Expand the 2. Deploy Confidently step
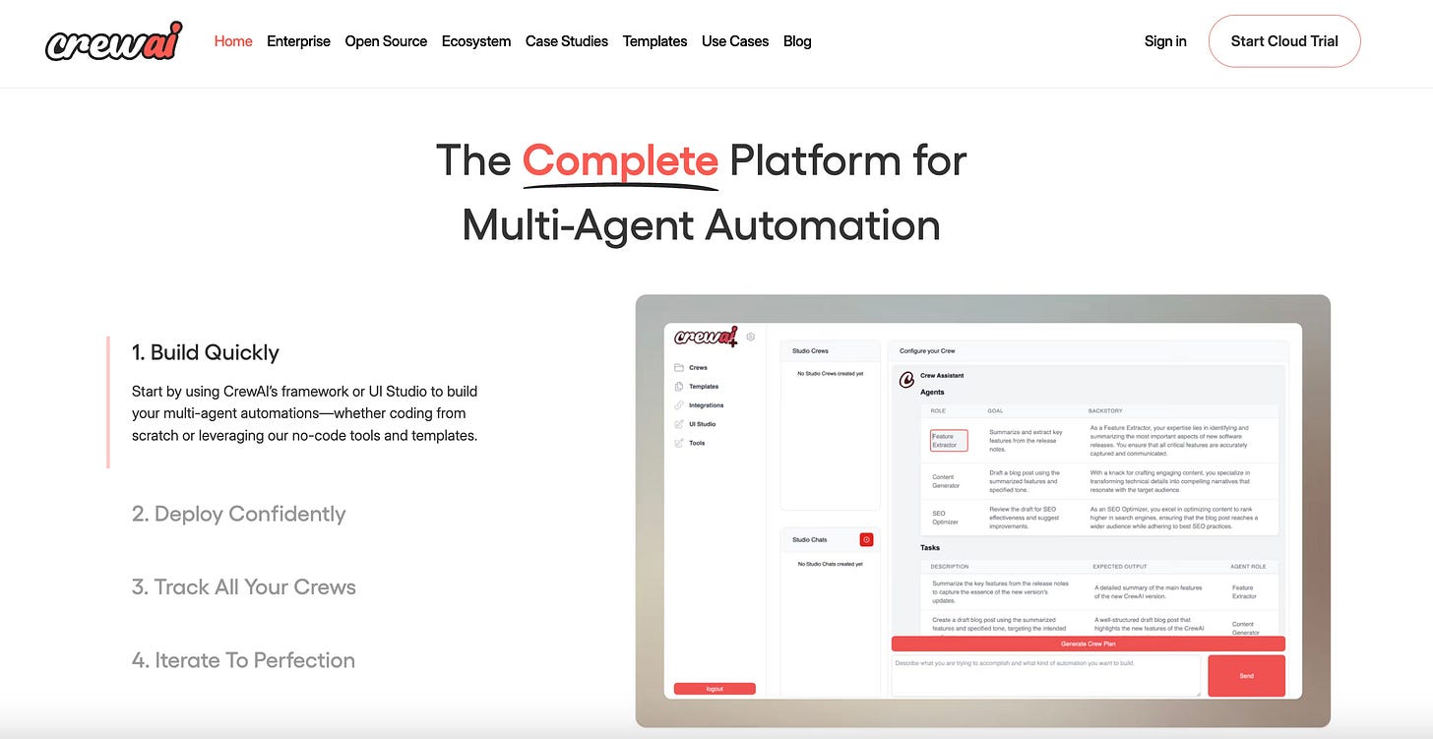 pos(239,514)
